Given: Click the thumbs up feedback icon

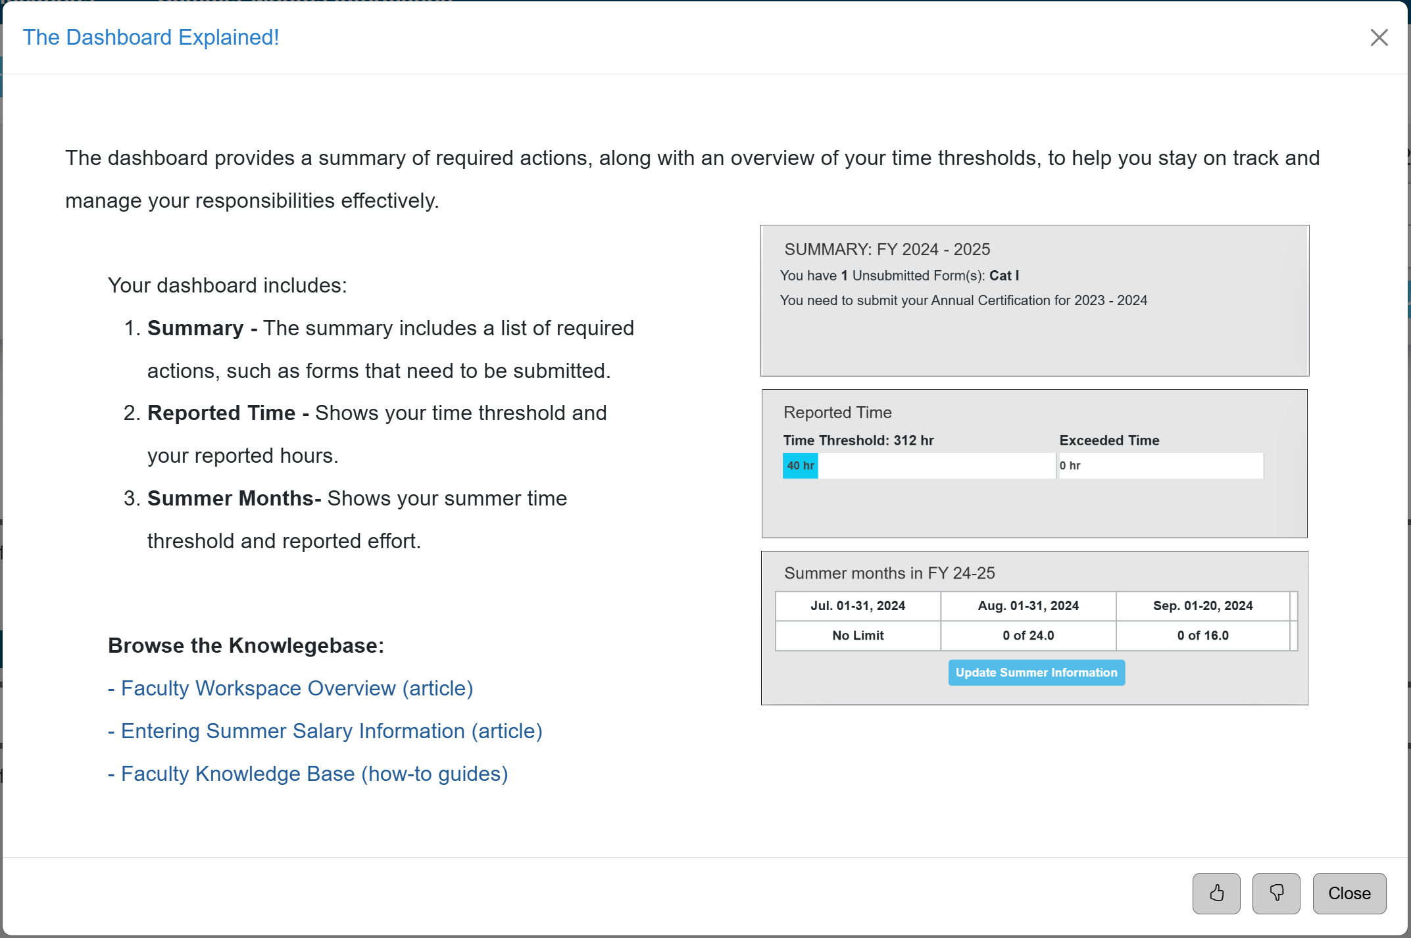Looking at the screenshot, I should click(1216, 893).
